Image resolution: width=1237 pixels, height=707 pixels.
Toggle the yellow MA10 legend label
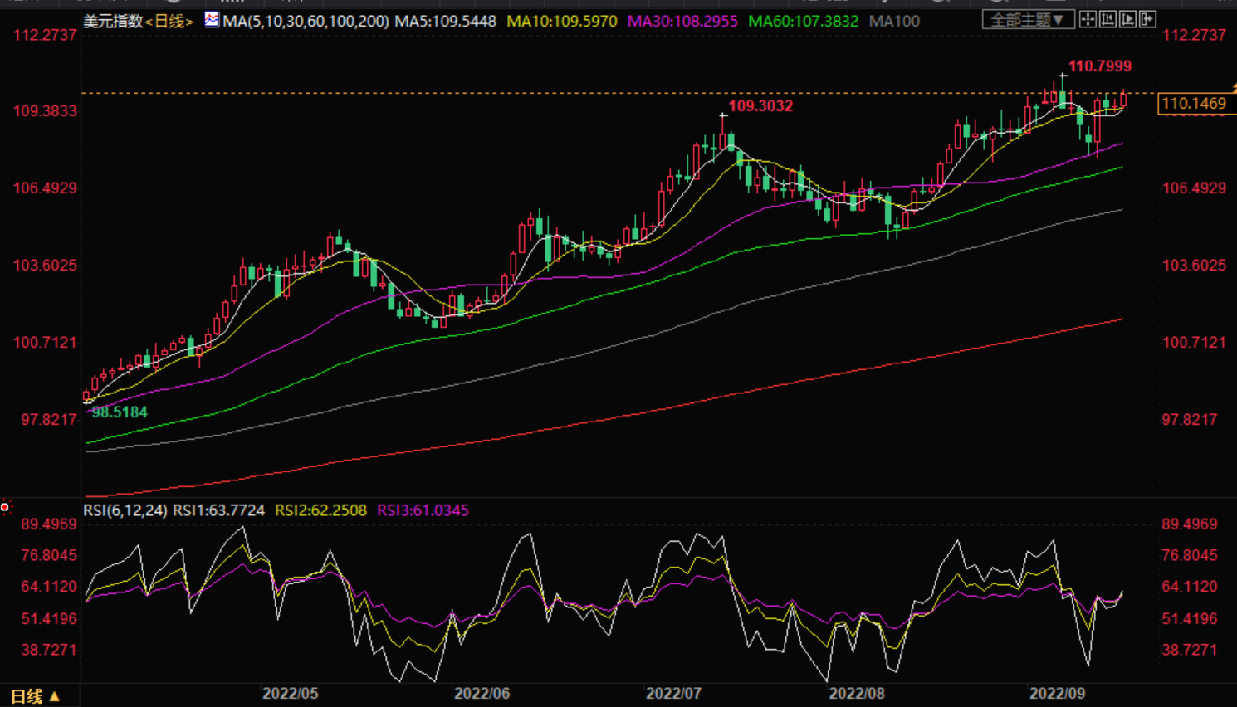point(561,21)
